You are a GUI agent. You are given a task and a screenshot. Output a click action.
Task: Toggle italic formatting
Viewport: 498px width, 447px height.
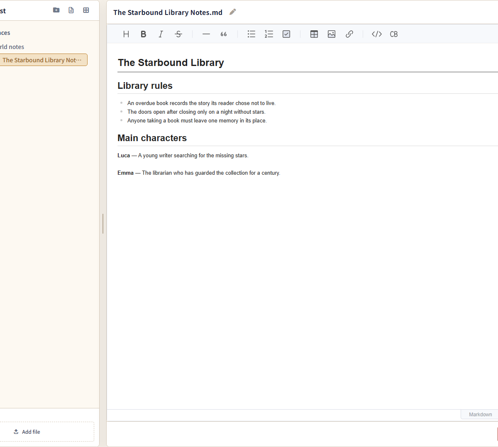click(161, 34)
